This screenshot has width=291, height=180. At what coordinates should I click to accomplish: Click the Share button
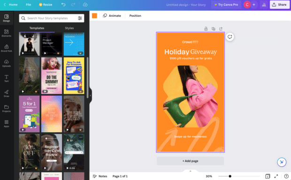coord(279,5)
